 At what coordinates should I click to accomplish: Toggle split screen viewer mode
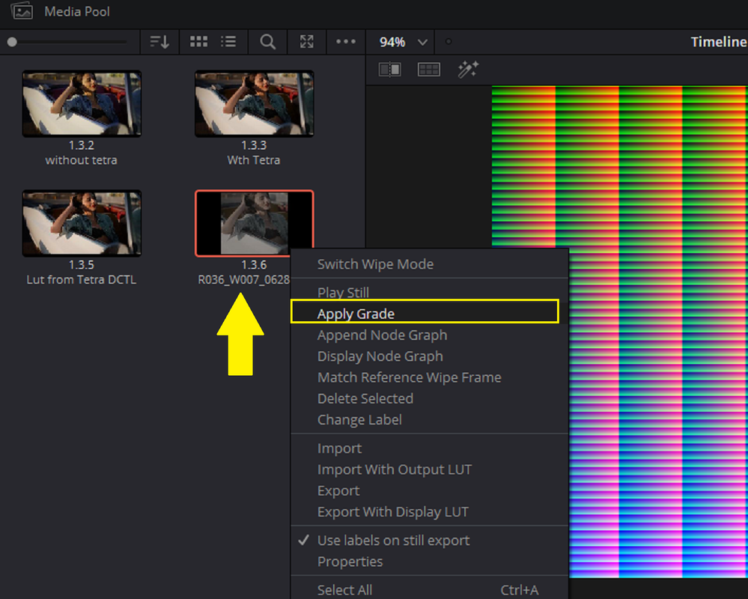(428, 70)
